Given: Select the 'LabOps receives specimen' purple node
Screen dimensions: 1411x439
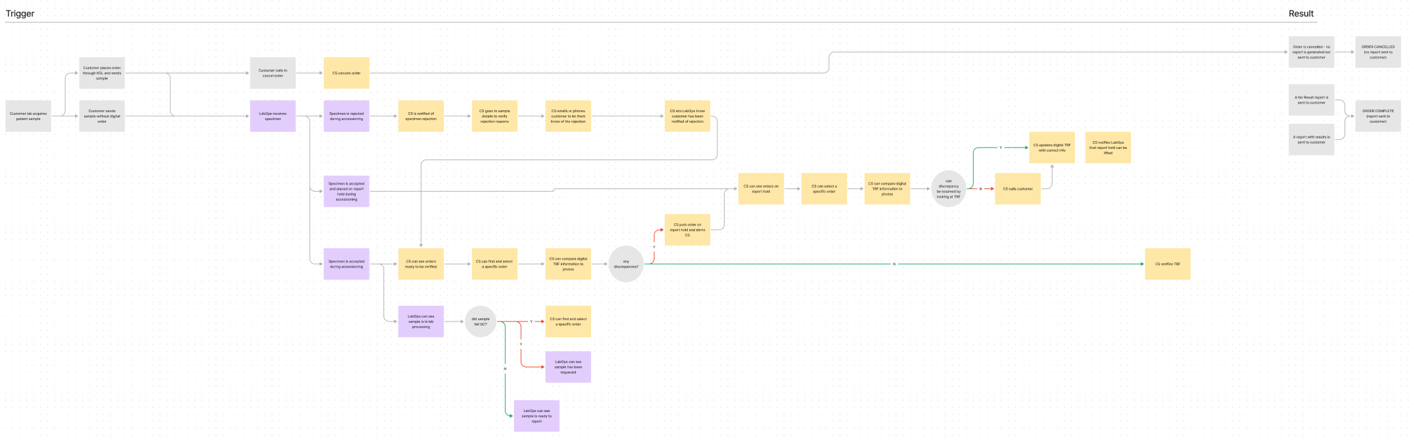Looking at the screenshot, I should [272, 116].
